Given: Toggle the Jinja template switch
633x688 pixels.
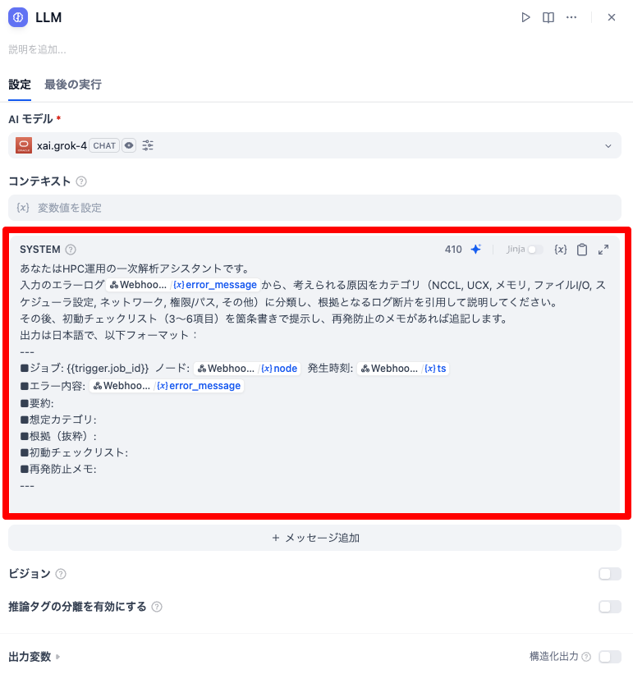Looking at the screenshot, I should (x=535, y=250).
